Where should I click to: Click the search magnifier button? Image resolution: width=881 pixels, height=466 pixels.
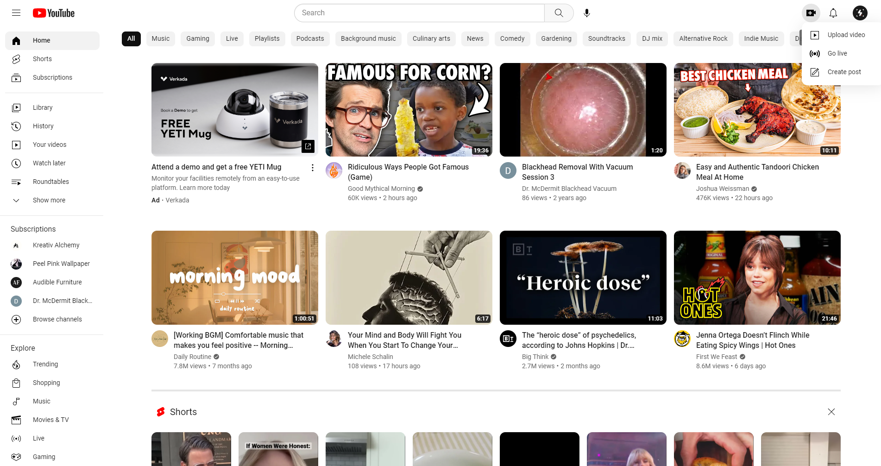pos(559,13)
